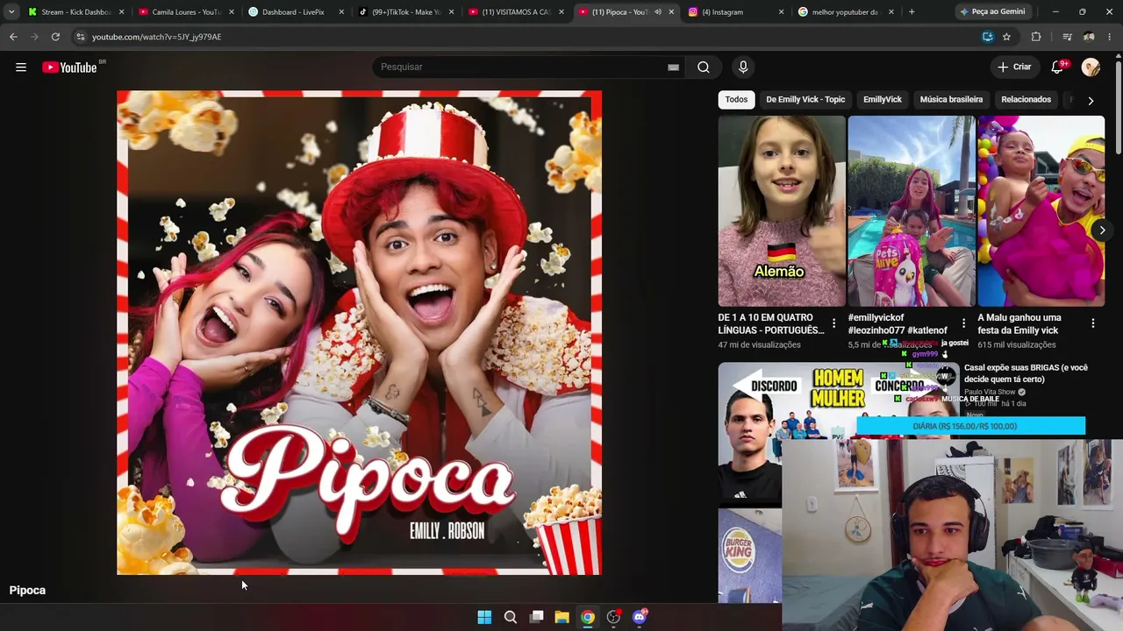The width and height of the screenshot is (1123, 631).
Task: Open the Chrome extensions puzzle icon
Action: tap(1036, 37)
